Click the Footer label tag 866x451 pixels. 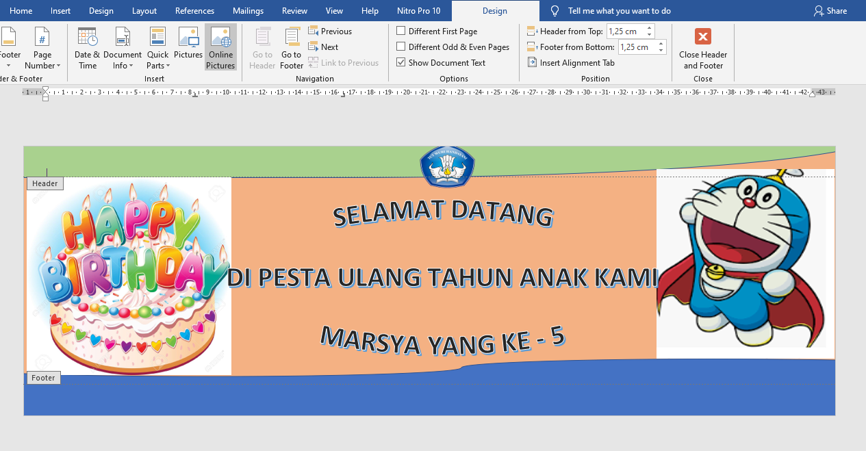pos(43,378)
